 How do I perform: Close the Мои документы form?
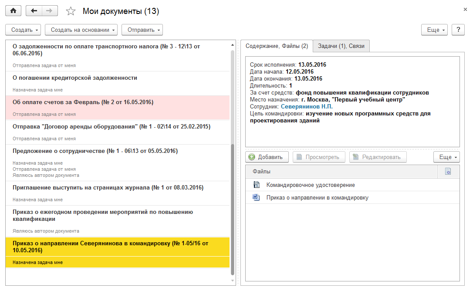[465, 10]
